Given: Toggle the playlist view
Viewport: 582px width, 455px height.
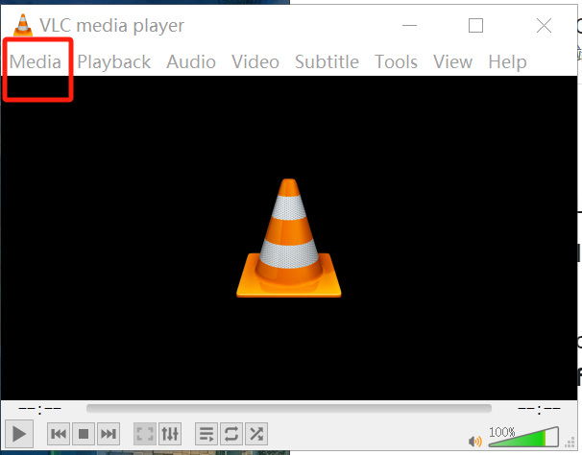Looking at the screenshot, I should pos(206,434).
